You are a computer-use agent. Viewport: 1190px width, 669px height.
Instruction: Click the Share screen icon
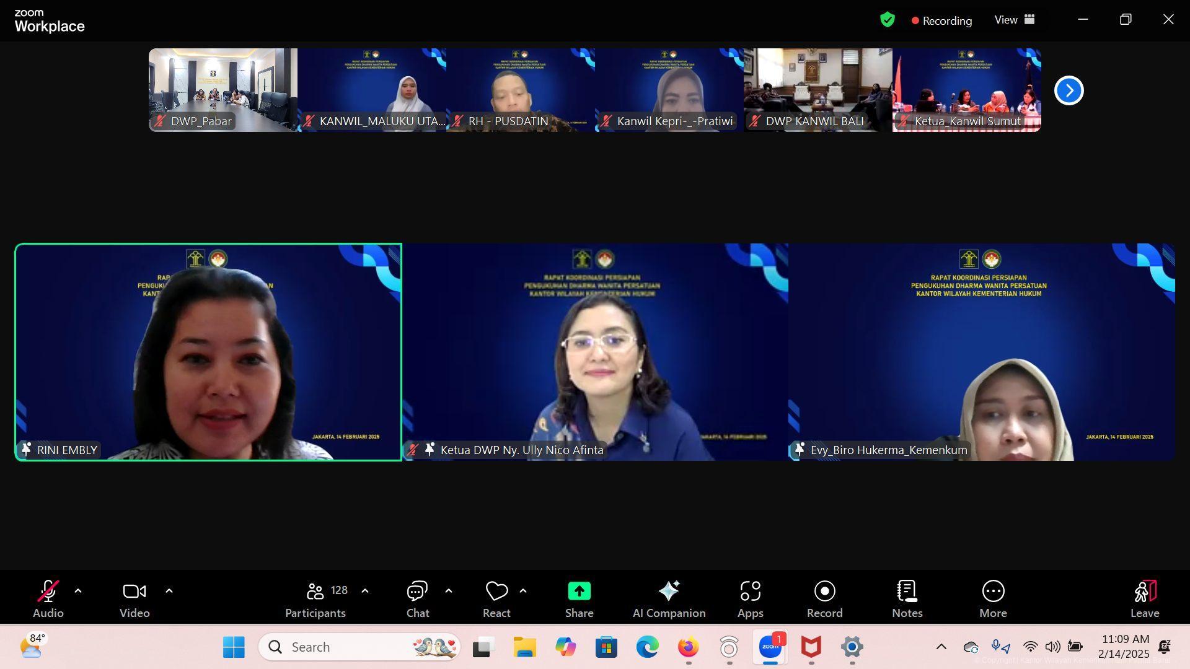click(x=579, y=592)
